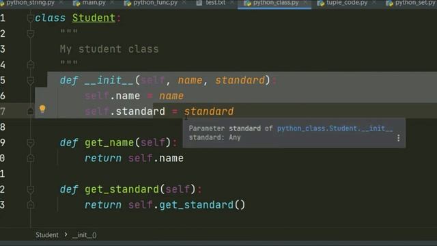The width and height of the screenshot is (437, 246).
Task: Click __init__() in the breadcrumb bar
Action: 85,235
